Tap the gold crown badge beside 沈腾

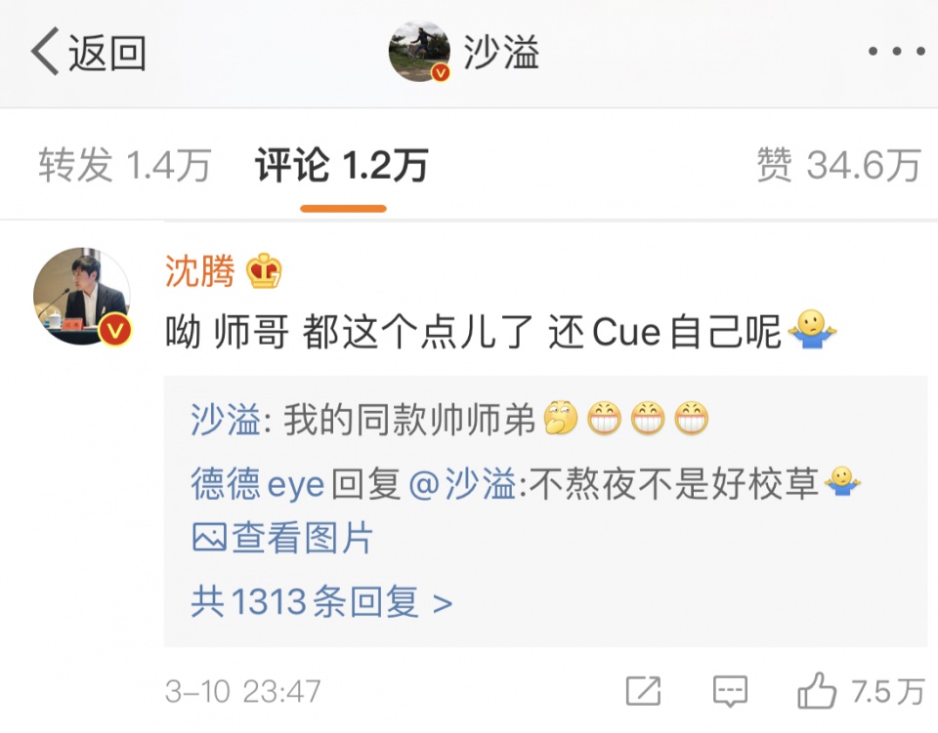coord(264,271)
